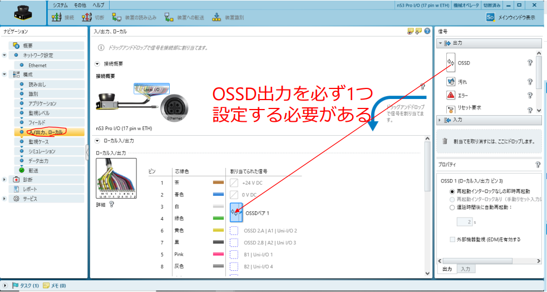Open the システム menu

click(x=60, y=5)
